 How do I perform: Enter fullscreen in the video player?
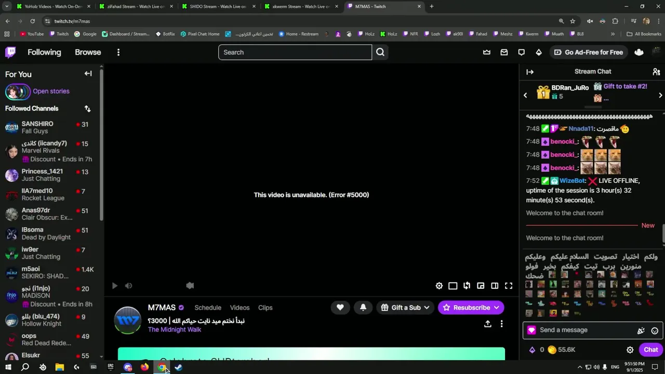509,286
